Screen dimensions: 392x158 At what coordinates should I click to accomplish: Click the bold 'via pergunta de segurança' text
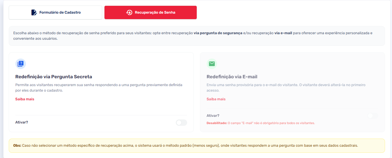pyautogui.click(x=218, y=33)
